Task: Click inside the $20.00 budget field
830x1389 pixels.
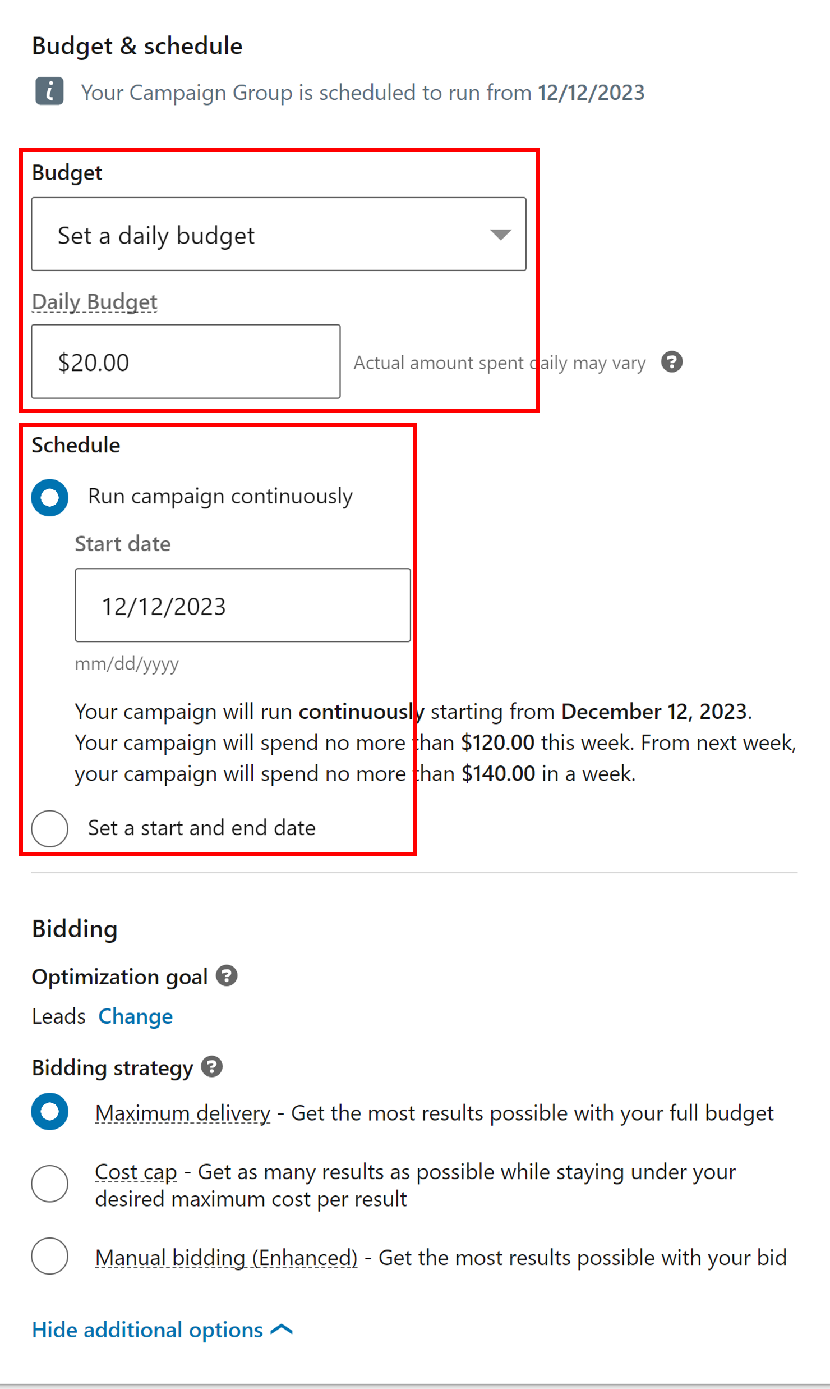Action: pos(186,361)
